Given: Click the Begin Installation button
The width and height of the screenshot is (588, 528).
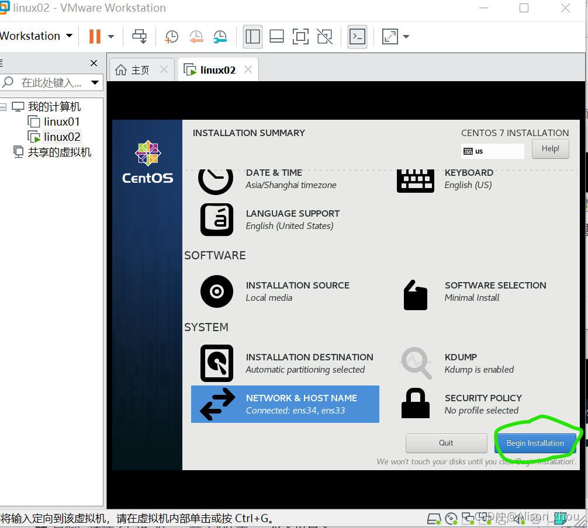Looking at the screenshot, I should [535, 443].
